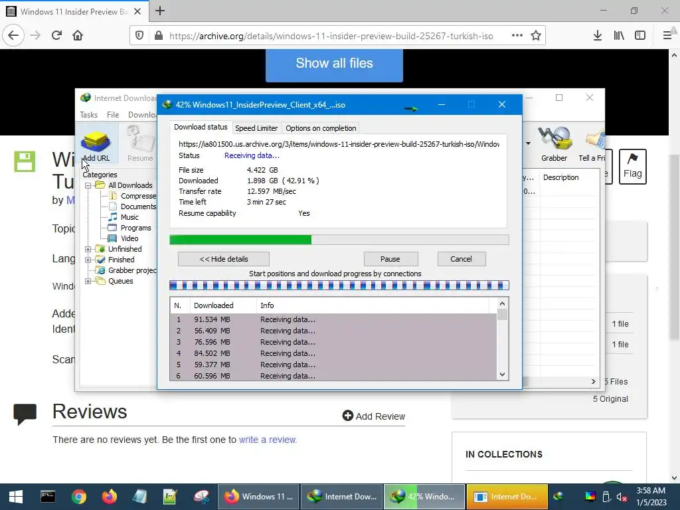680x510 pixels.
Task: Open the Grabber tool in IDM
Action: (554, 144)
